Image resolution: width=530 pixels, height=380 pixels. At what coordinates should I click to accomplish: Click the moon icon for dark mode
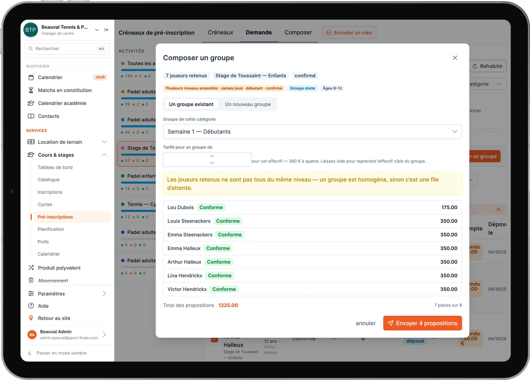(30, 353)
